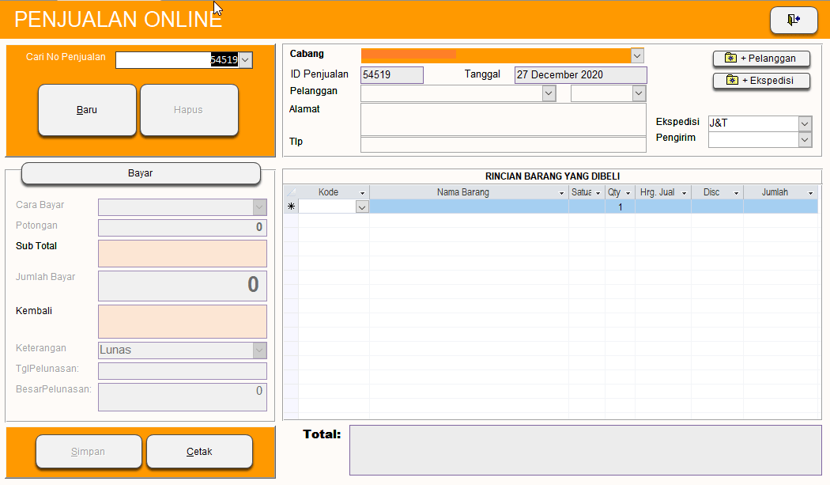
Task: Click the Hrg. Jual column header
Action: (x=656, y=192)
